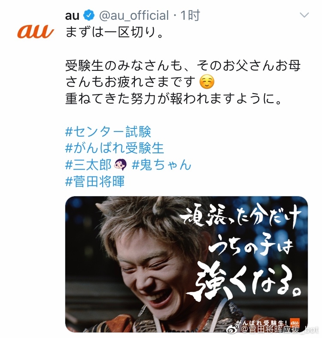Click the @au_official handle
322x338 pixels.
coord(134,15)
